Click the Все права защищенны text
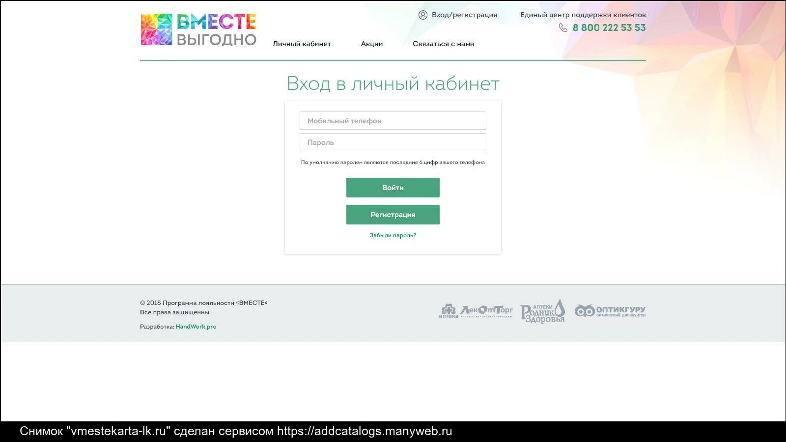Screen dimensions: 786x442 (x=174, y=312)
